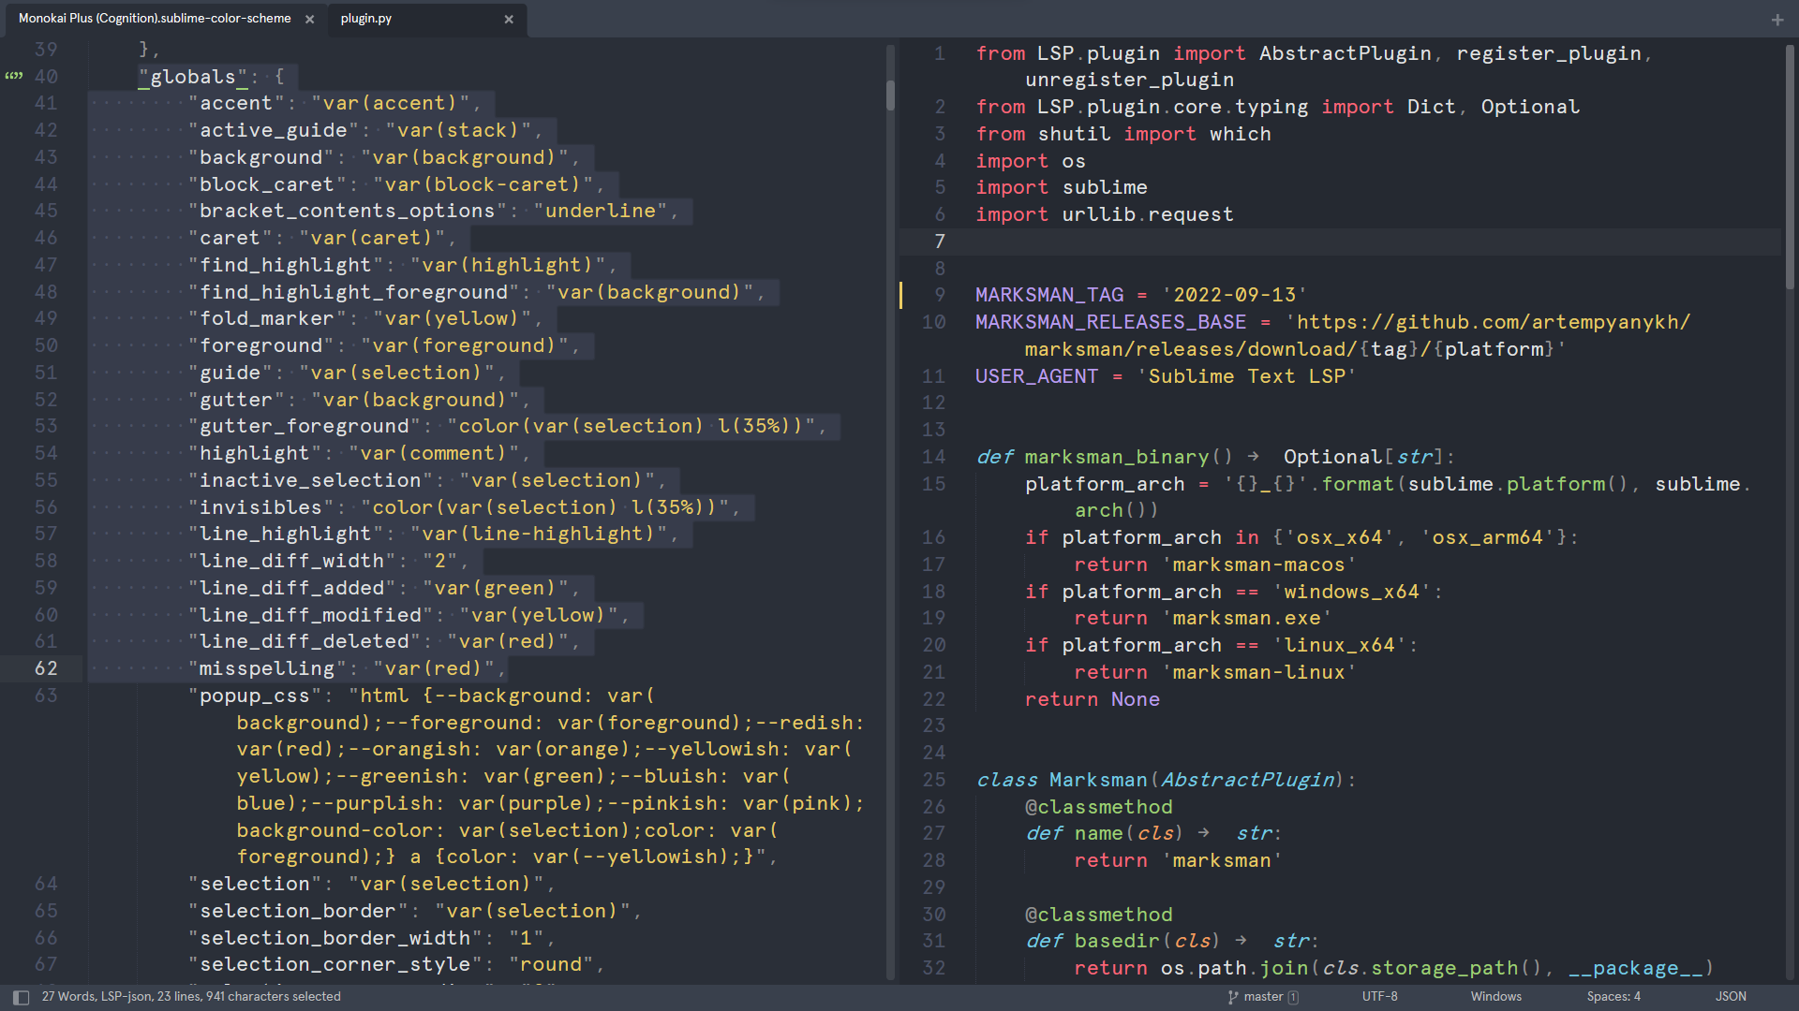This screenshot has height=1011, width=1799.
Task: Click line number 62 in the left gutter
Action: [46, 668]
